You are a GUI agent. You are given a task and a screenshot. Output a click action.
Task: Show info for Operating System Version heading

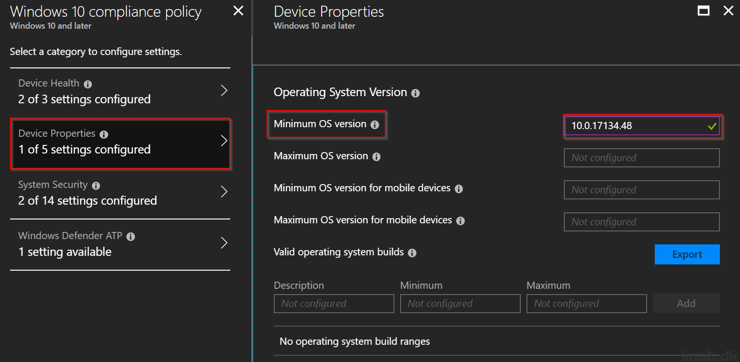[x=415, y=93]
